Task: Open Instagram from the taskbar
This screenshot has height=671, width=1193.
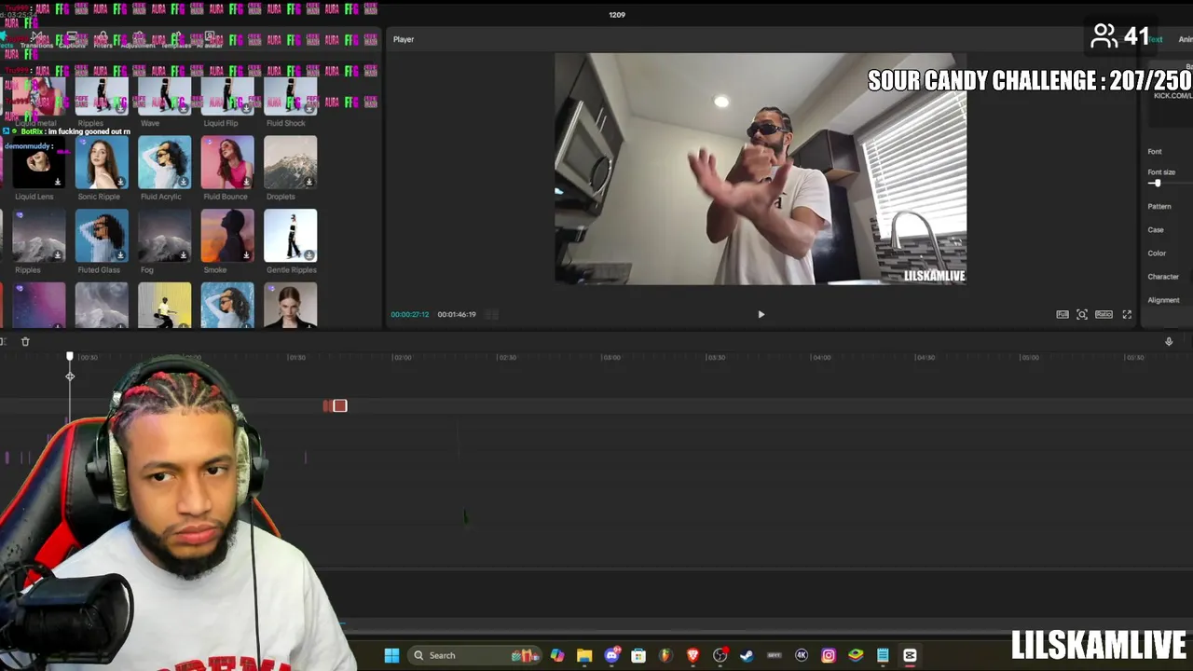Action: tap(829, 656)
